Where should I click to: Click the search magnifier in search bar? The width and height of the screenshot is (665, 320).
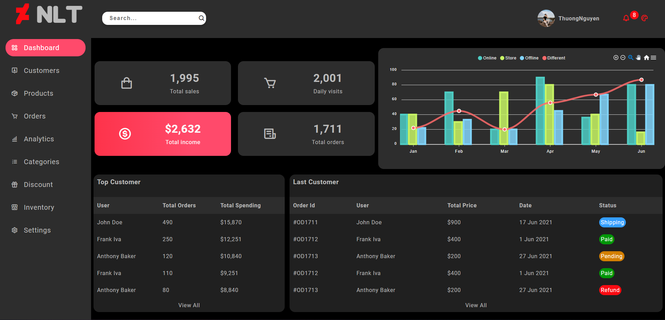pyautogui.click(x=201, y=18)
